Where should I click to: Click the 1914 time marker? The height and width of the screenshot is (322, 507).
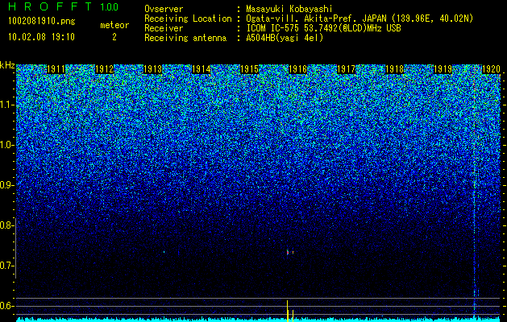click(x=202, y=69)
